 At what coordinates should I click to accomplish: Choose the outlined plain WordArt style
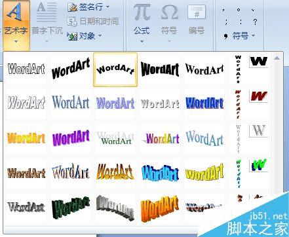(26, 69)
